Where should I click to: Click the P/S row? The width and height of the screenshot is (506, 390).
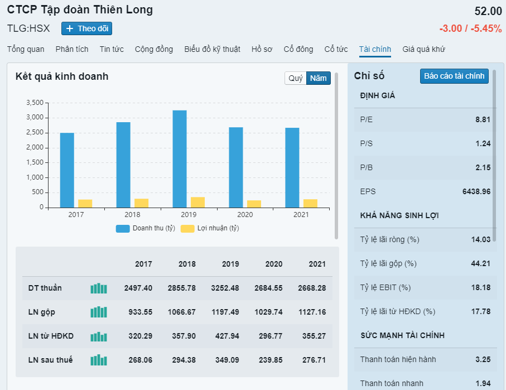coord(425,143)
